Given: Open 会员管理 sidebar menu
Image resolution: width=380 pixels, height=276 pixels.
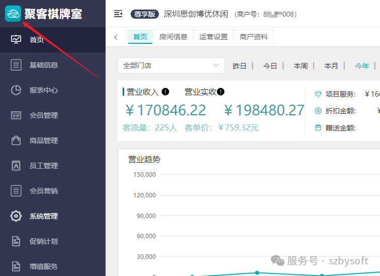Looking at the screenshot, I should (53, 115).
